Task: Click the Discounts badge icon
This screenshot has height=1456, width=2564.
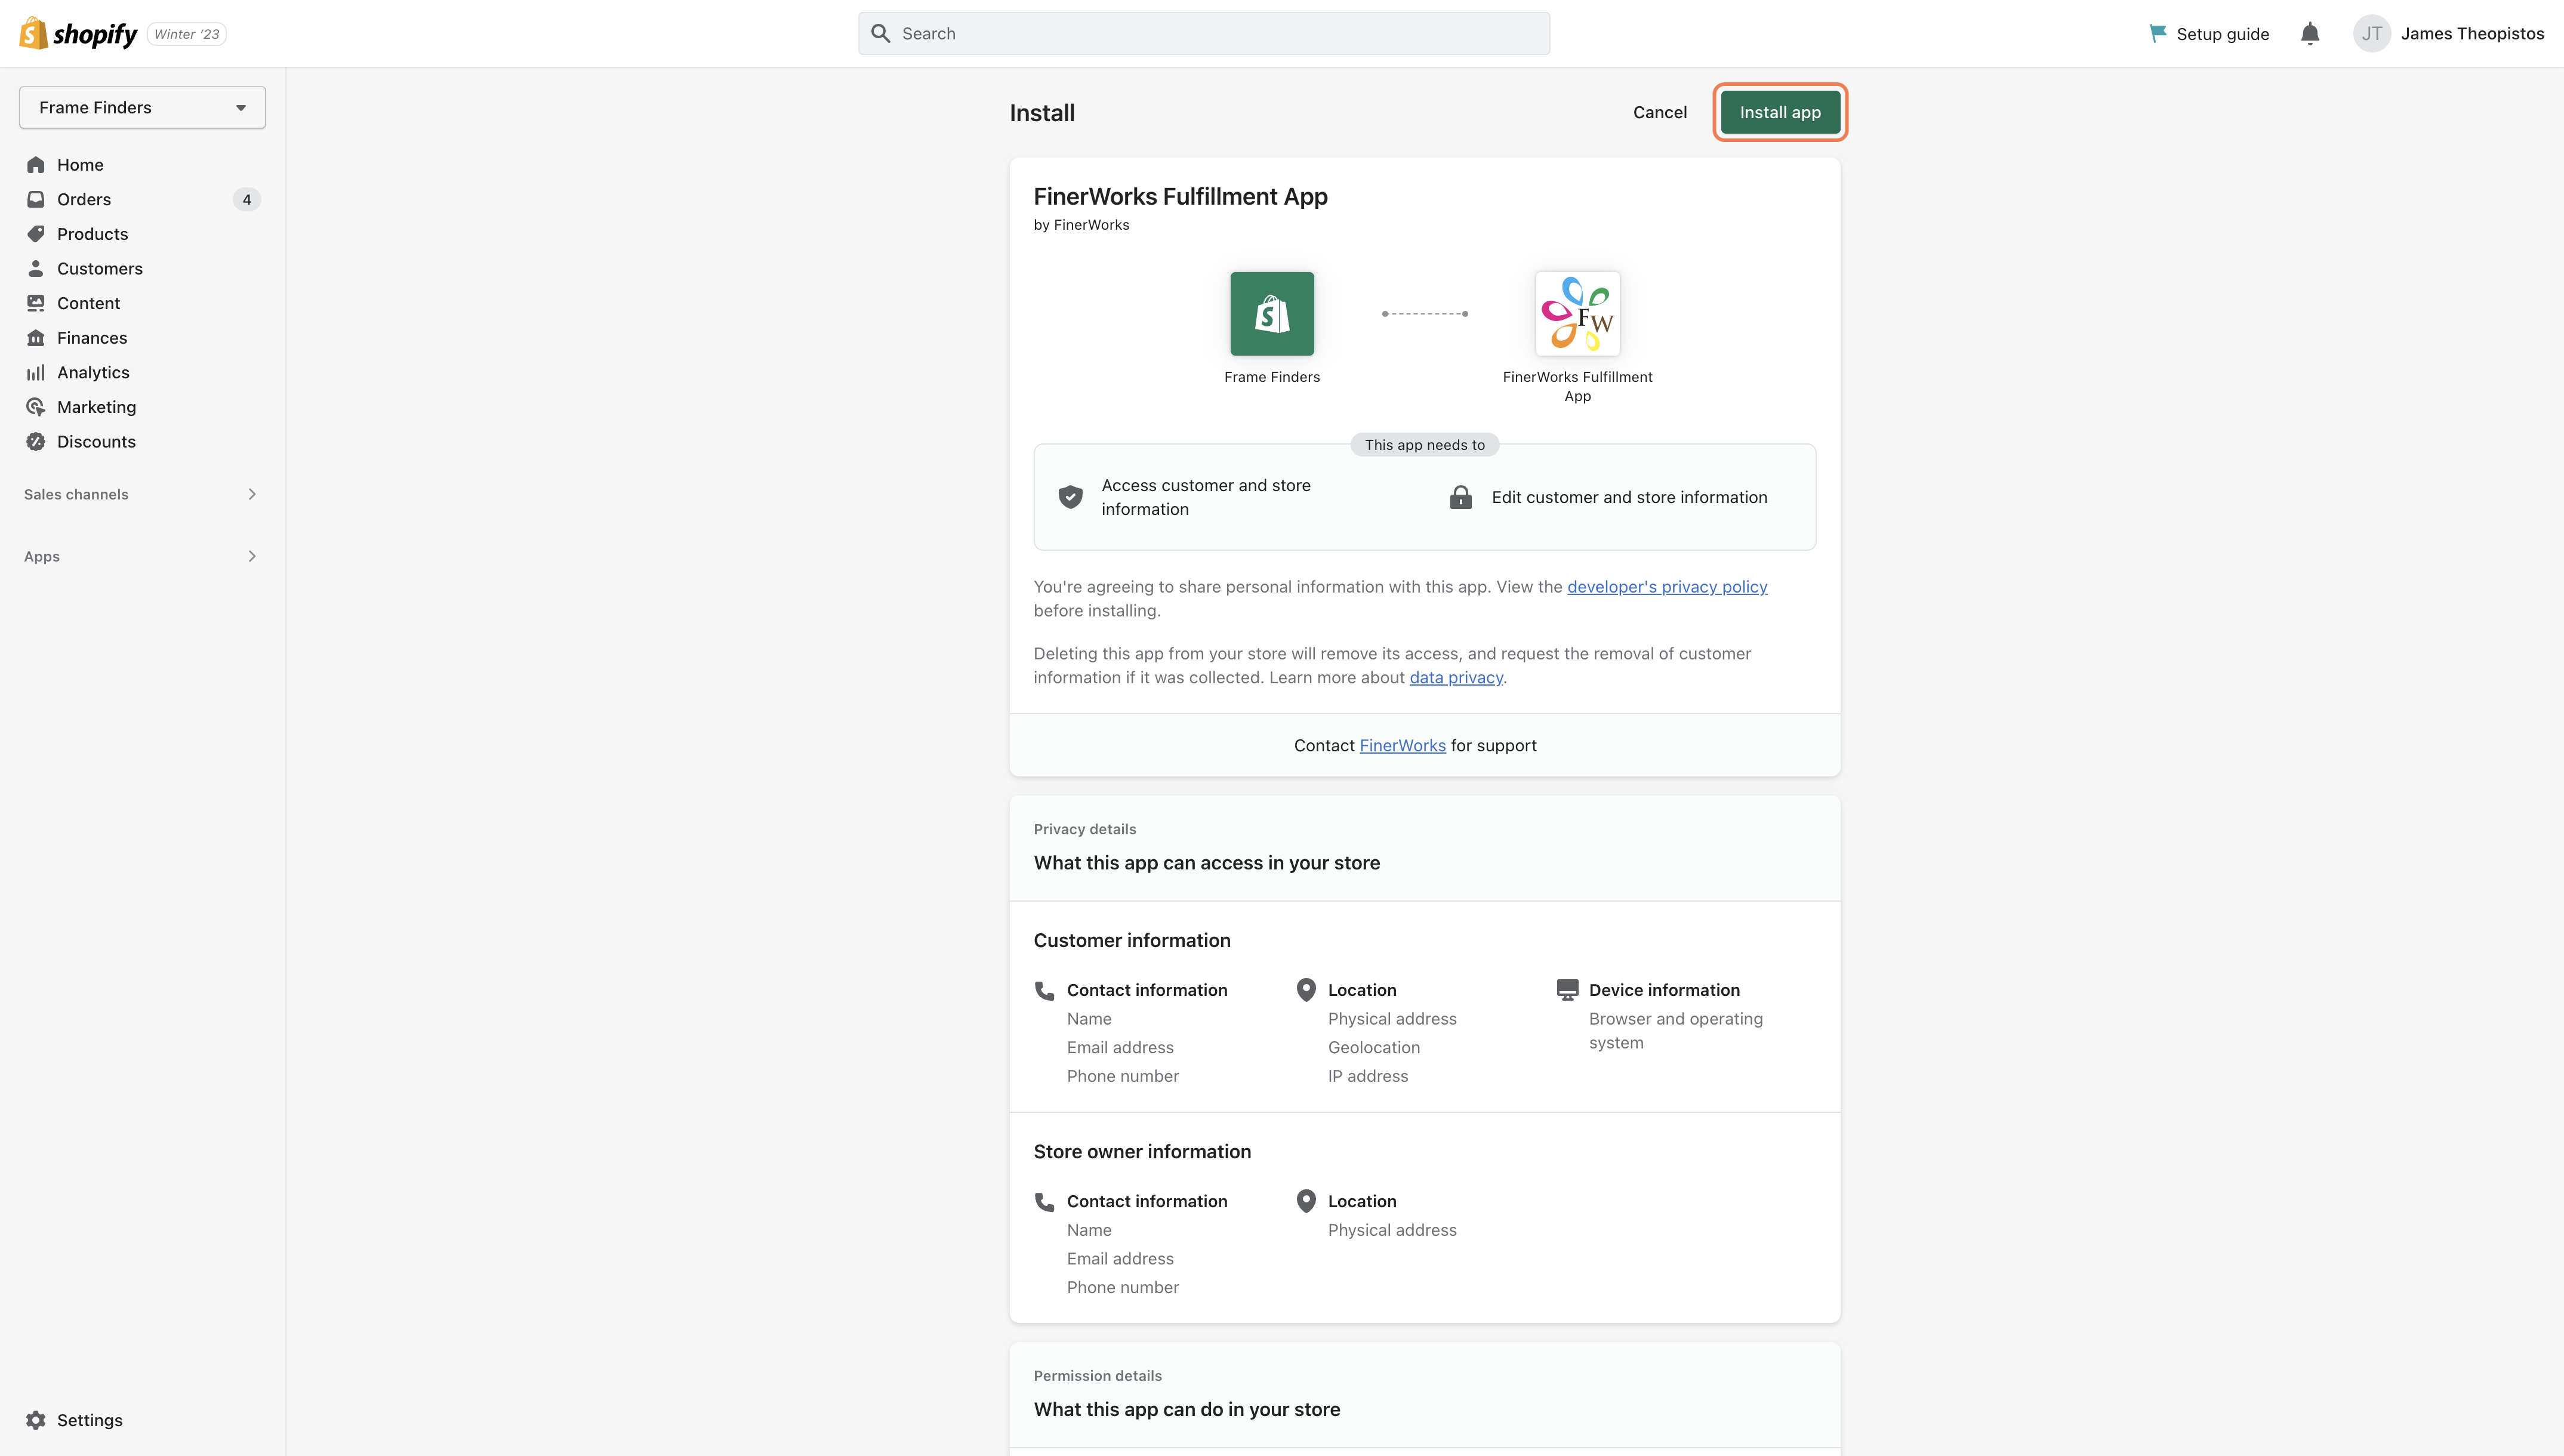Action: point(36,441)
